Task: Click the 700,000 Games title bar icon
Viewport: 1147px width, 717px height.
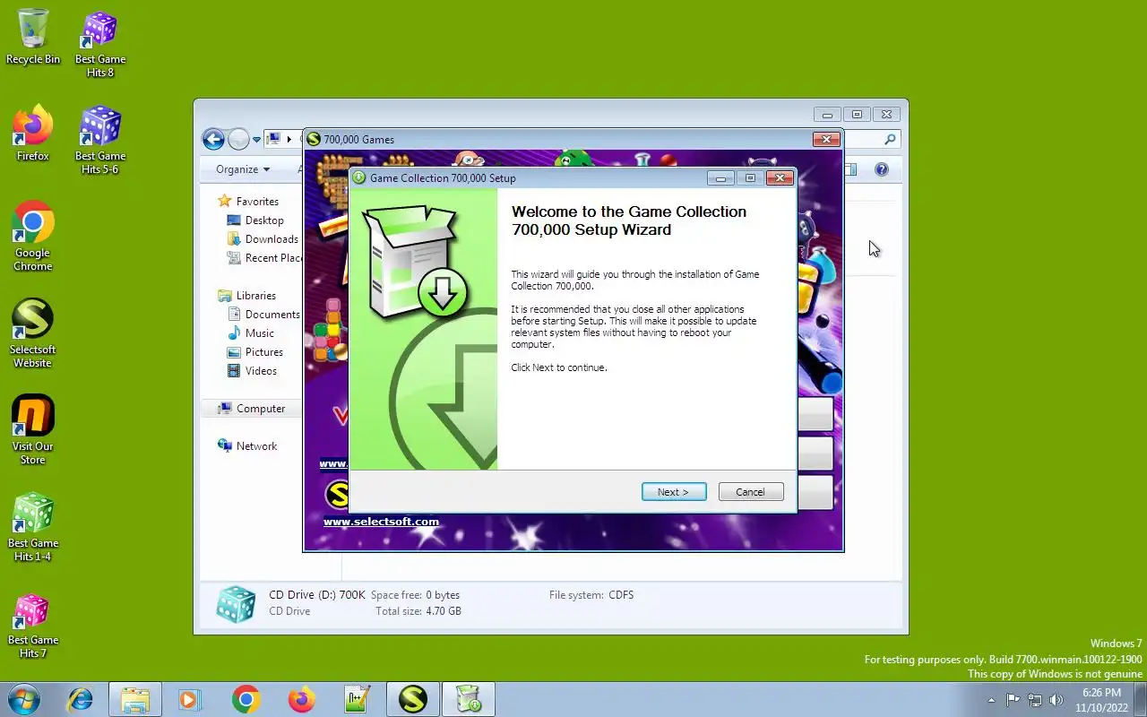Action: click(x=314, y=139)
